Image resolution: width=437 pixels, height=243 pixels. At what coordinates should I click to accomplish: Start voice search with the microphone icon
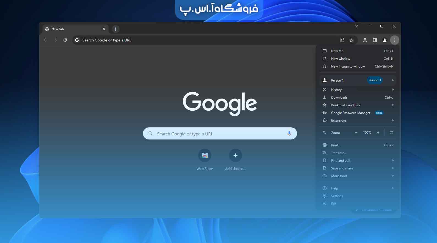click(x=289, y=134)
